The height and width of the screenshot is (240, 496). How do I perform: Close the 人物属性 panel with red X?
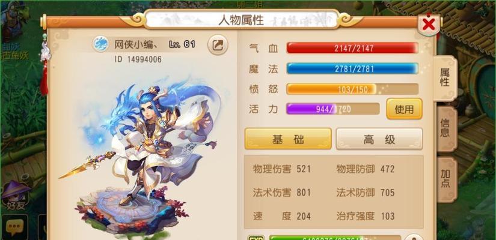(428, 25)
